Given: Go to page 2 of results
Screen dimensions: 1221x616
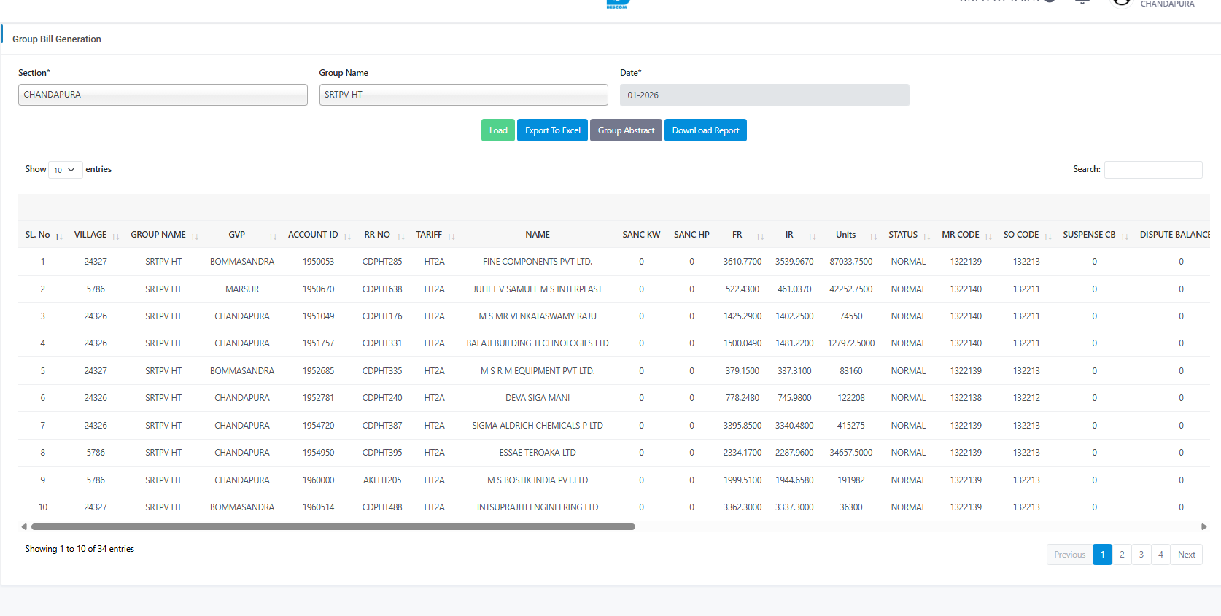Looking at the screenshot, I should 1122,555.
